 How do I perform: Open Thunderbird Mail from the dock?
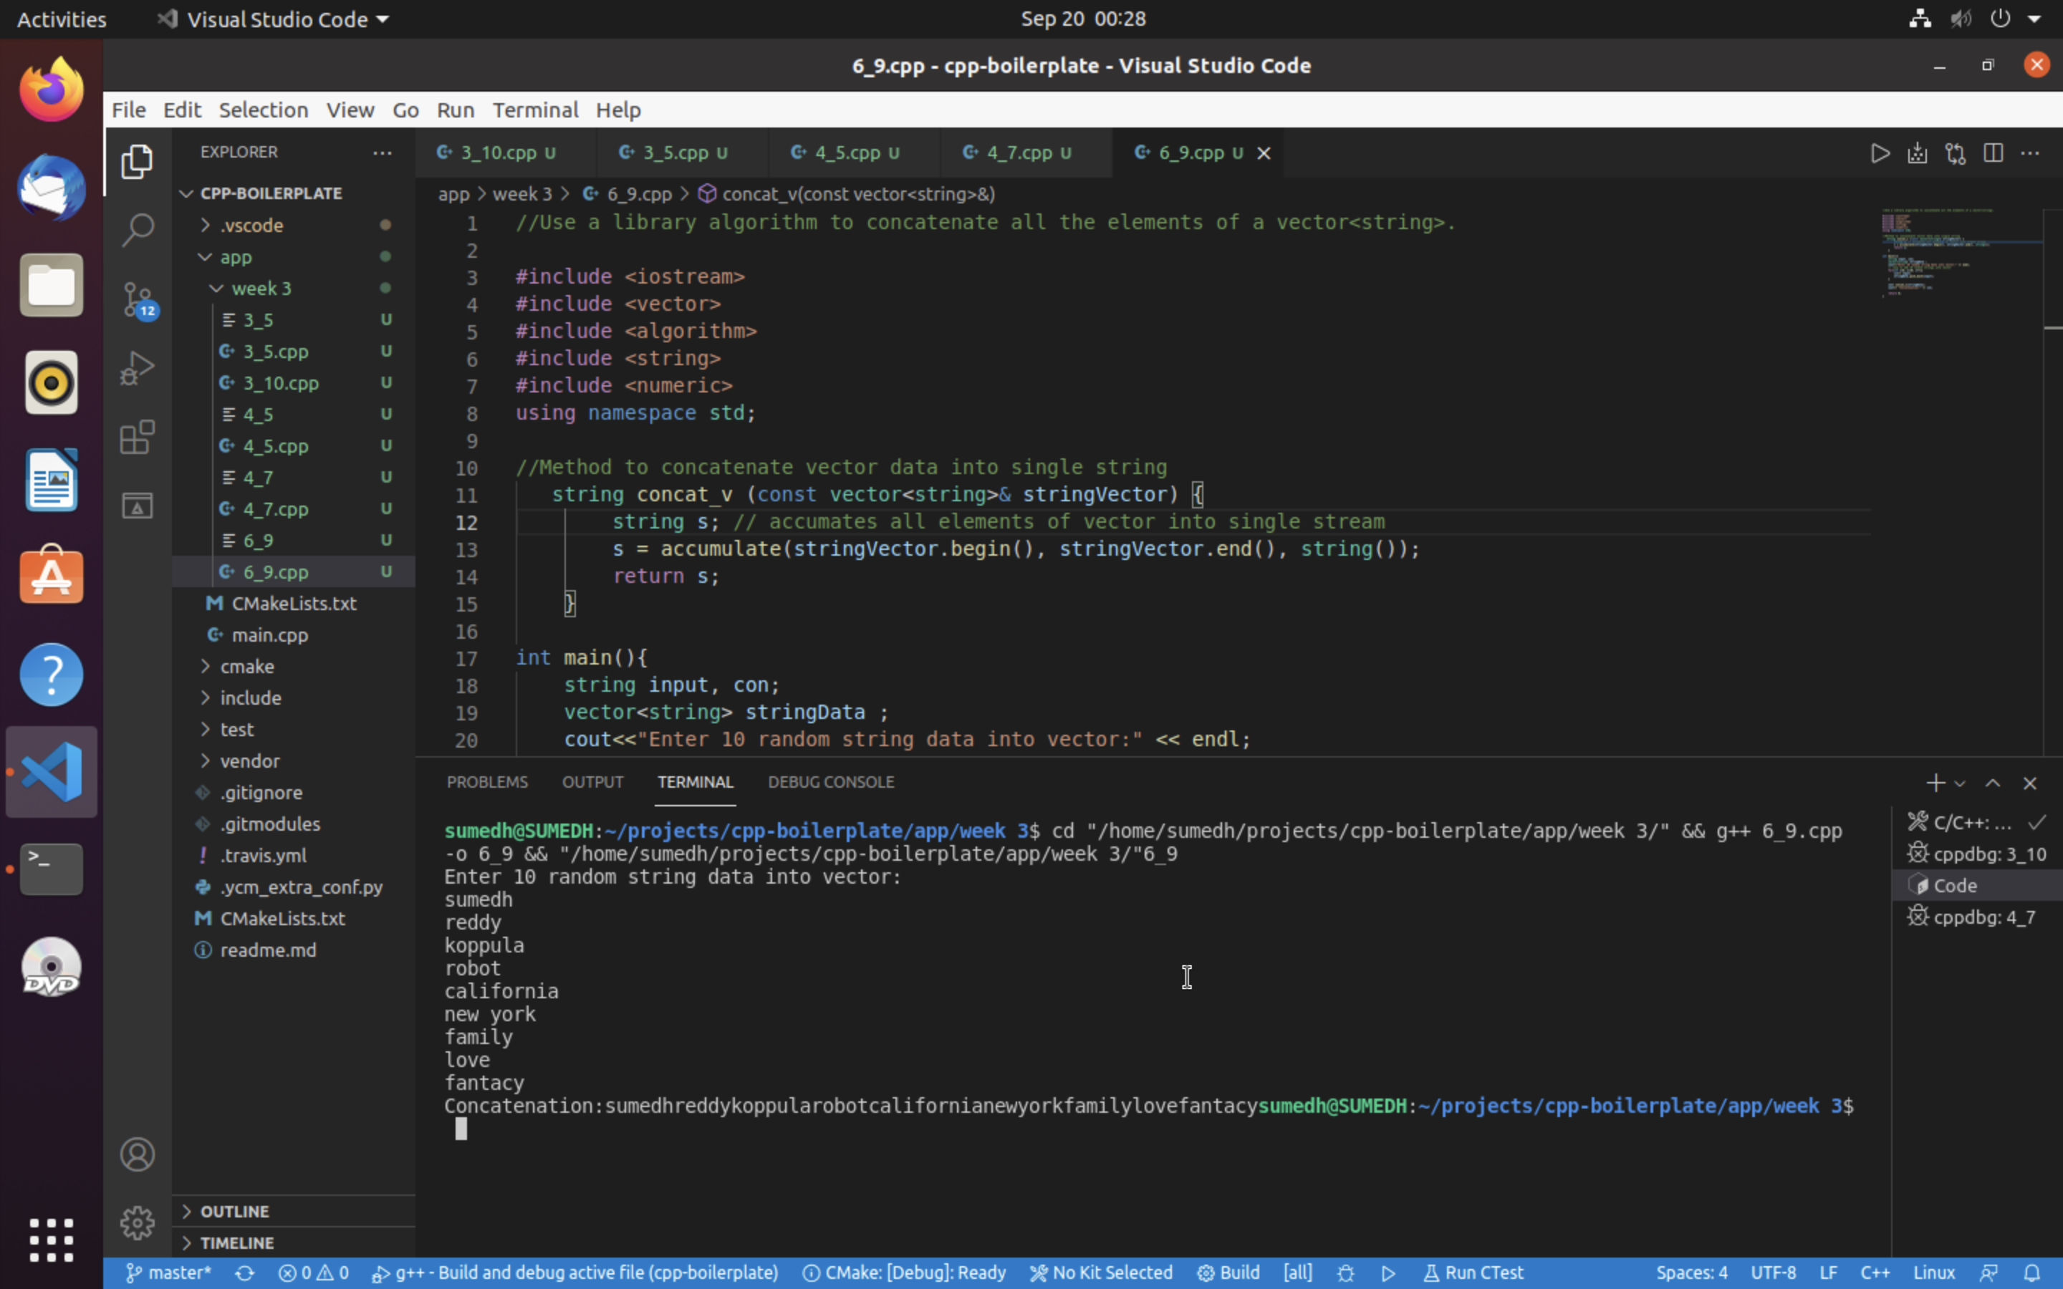(51, 188)
